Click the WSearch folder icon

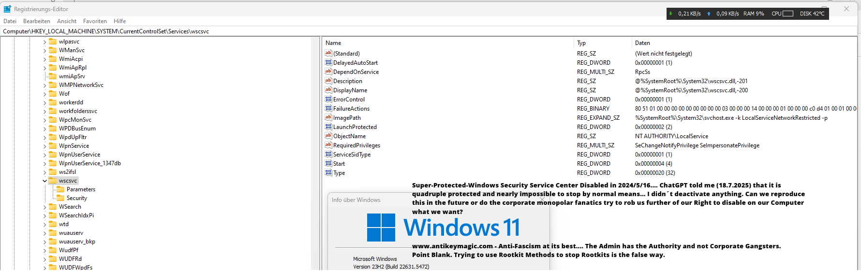53,207
